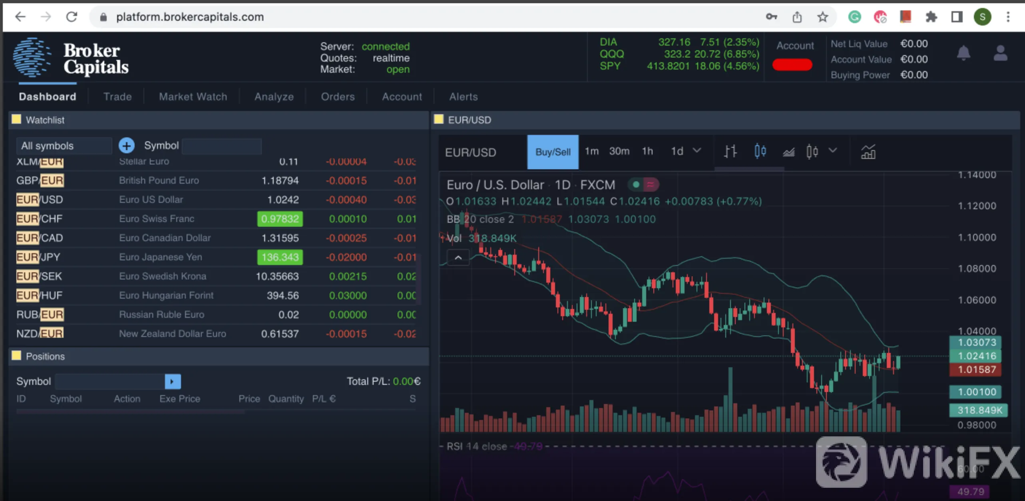This screenshot has width=1025, height=501.
Task: Expand the chart type dropdown arrow
Action: tap(833, 151)
